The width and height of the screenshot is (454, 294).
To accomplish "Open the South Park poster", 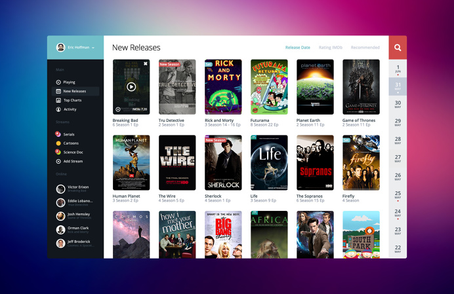I will (361, 234).
